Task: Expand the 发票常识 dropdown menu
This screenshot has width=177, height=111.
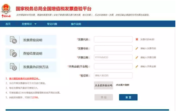Action: pyautogui.click(x=29, y=24)
